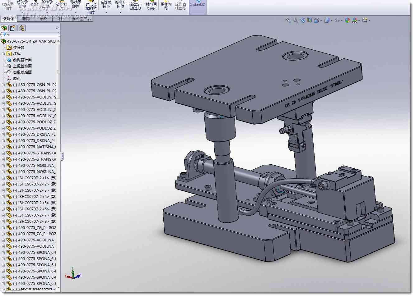Click the View Settings monitor icon
The width and height of the screenshot is (415, 297).
click(365, 20)
